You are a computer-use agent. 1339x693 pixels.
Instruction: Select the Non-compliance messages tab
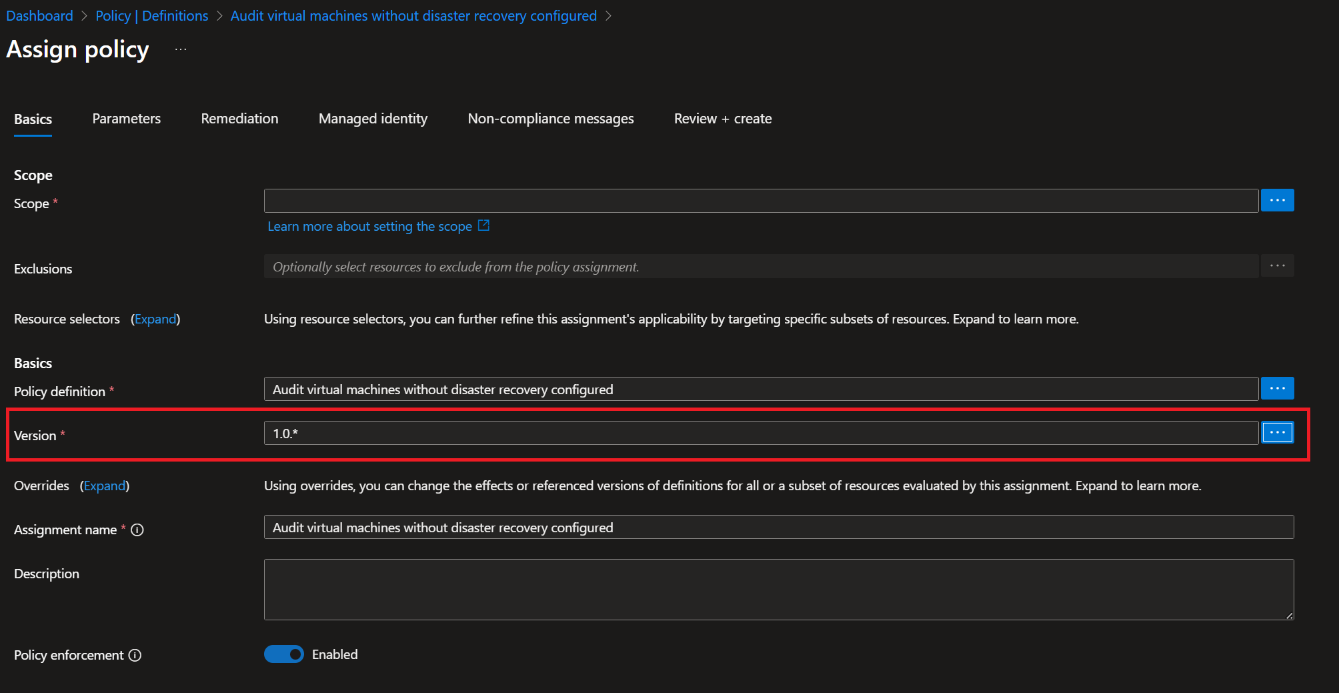coord(551,118)
